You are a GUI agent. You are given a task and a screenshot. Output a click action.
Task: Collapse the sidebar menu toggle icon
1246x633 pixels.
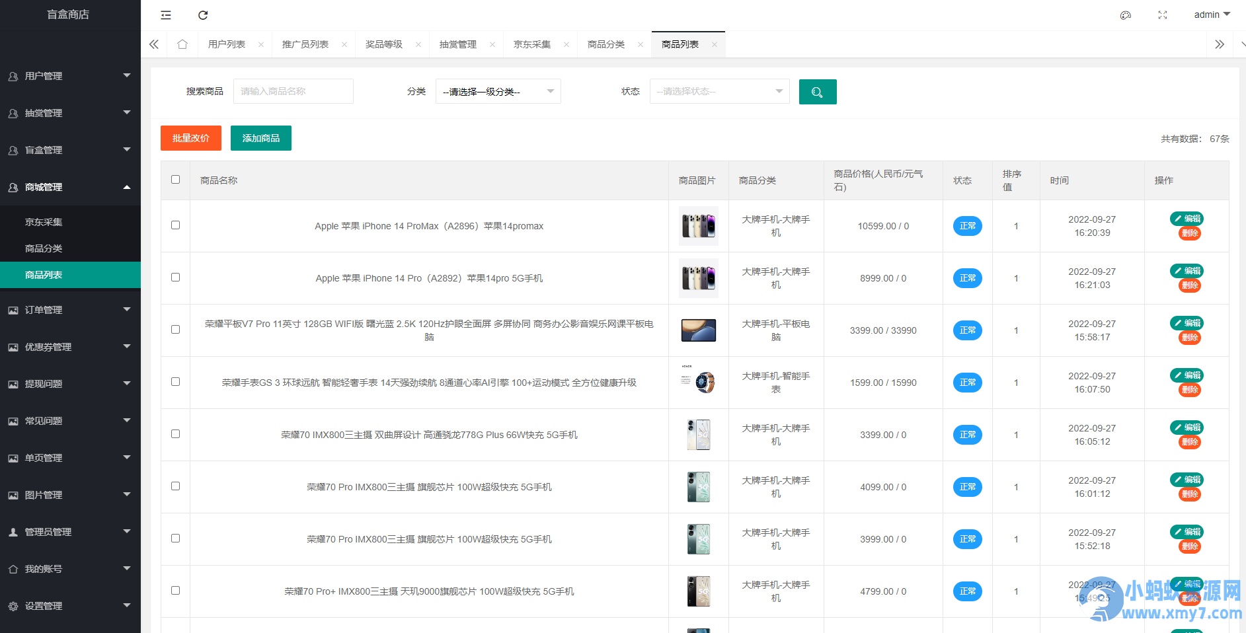tap(166, 15)
